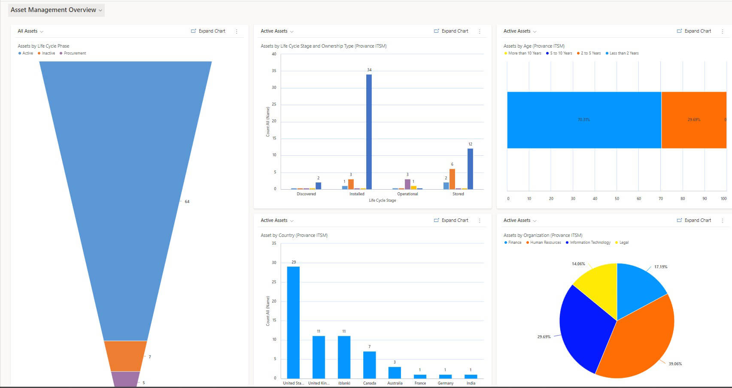Image resolution: width=732 pixels, height=388 pixels.
Task: Toggle the 5 to 10 Years legend item
Action: (x=559, y=53)
